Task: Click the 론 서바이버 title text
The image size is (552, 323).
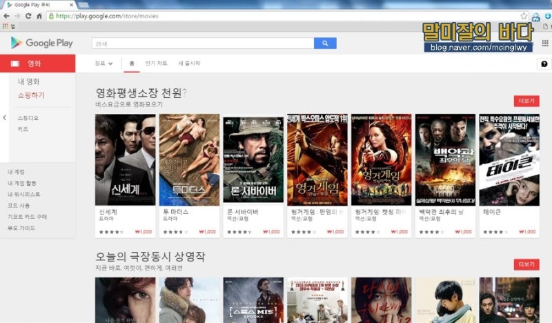Action: point(243,212)
